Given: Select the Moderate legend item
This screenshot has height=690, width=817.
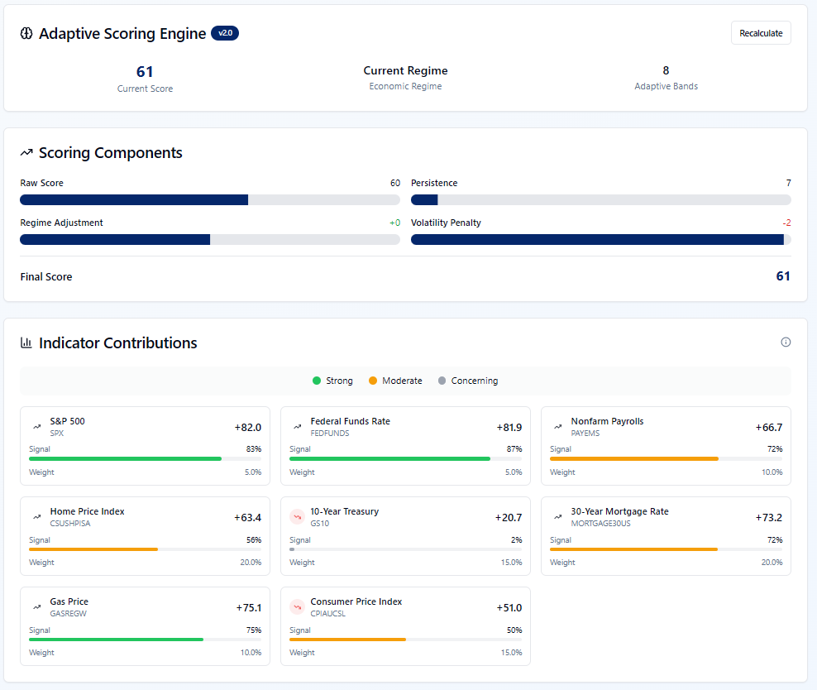Looking at the screenshot, I should click(x=395, y=381).
